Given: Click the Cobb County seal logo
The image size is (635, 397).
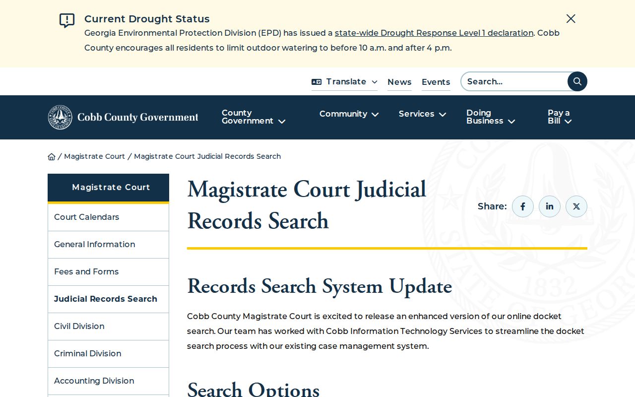Looking at the screenshot, I should [x=60, y=117].
